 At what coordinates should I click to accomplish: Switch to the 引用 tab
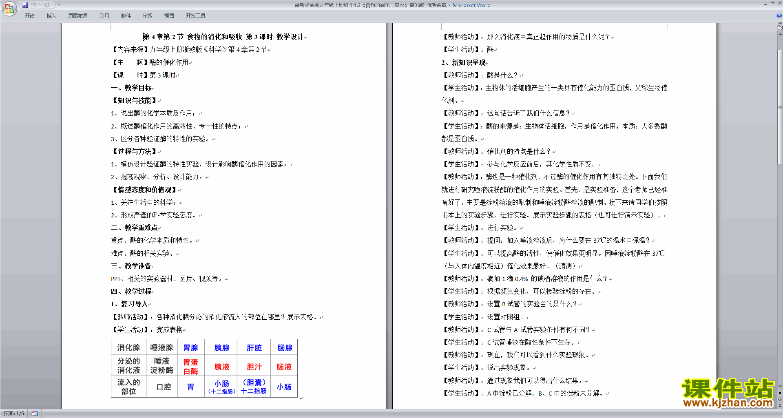coord(104,15)
